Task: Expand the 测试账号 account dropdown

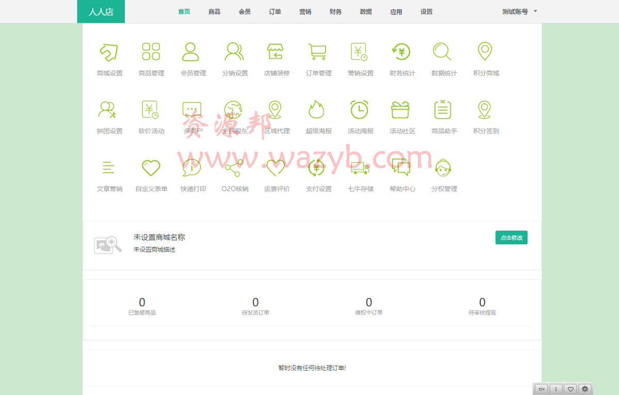Action: pos(519,11)
